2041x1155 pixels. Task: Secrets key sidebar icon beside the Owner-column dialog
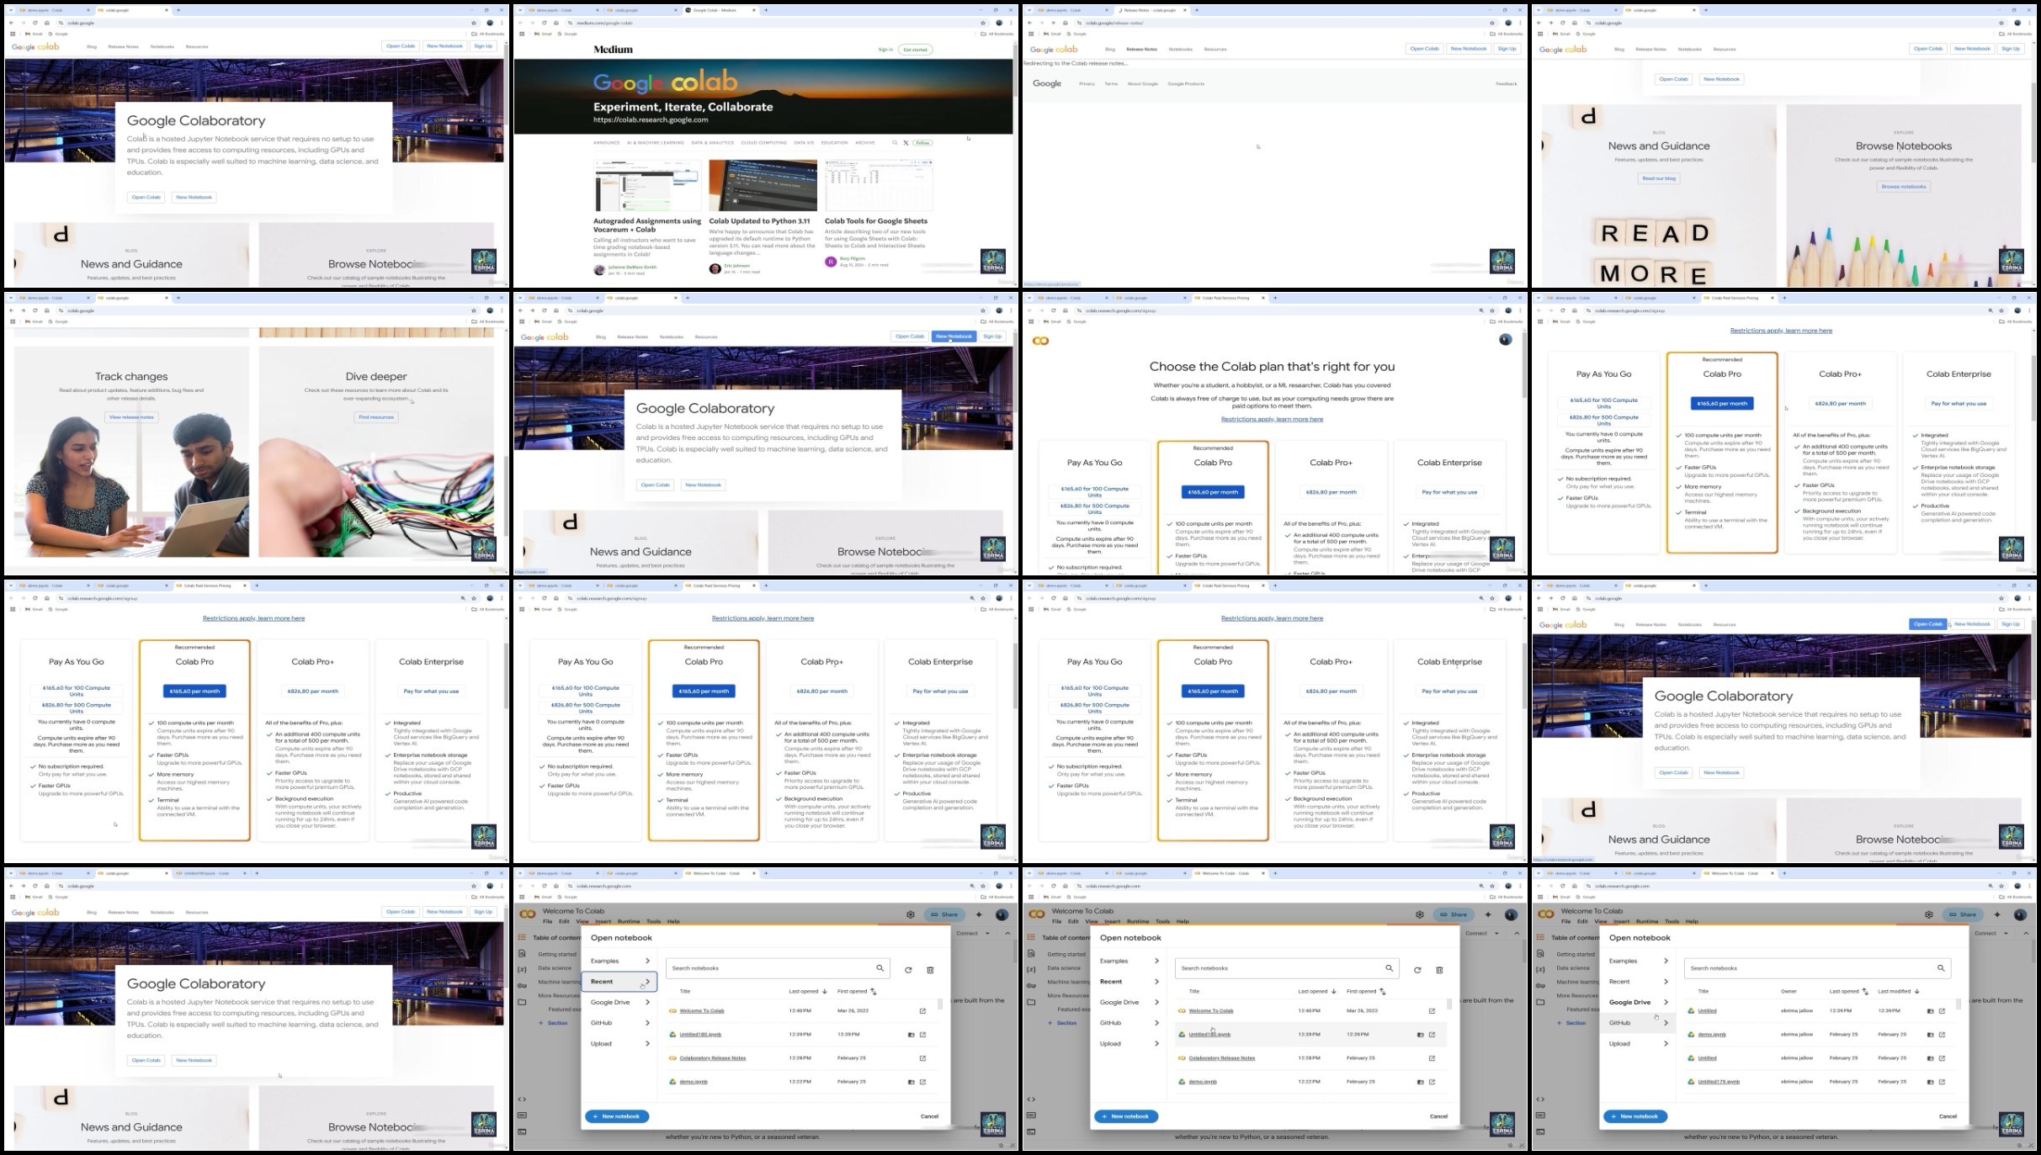(1540, 986)
